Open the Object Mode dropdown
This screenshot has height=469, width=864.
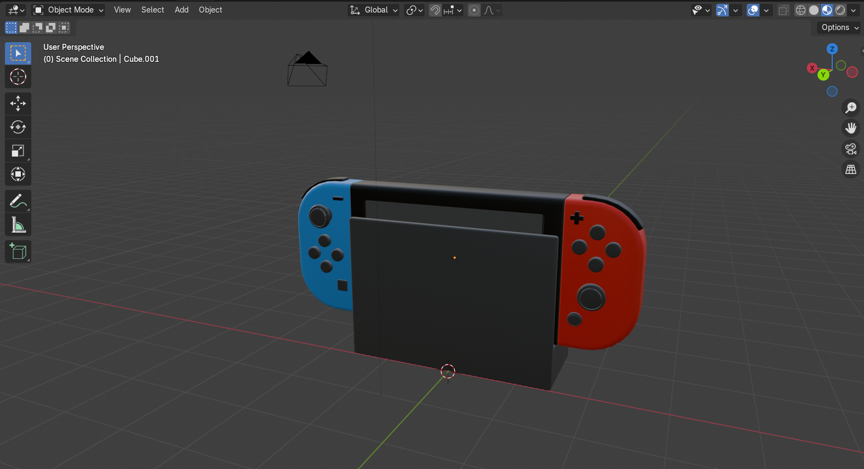click(68, 10)
